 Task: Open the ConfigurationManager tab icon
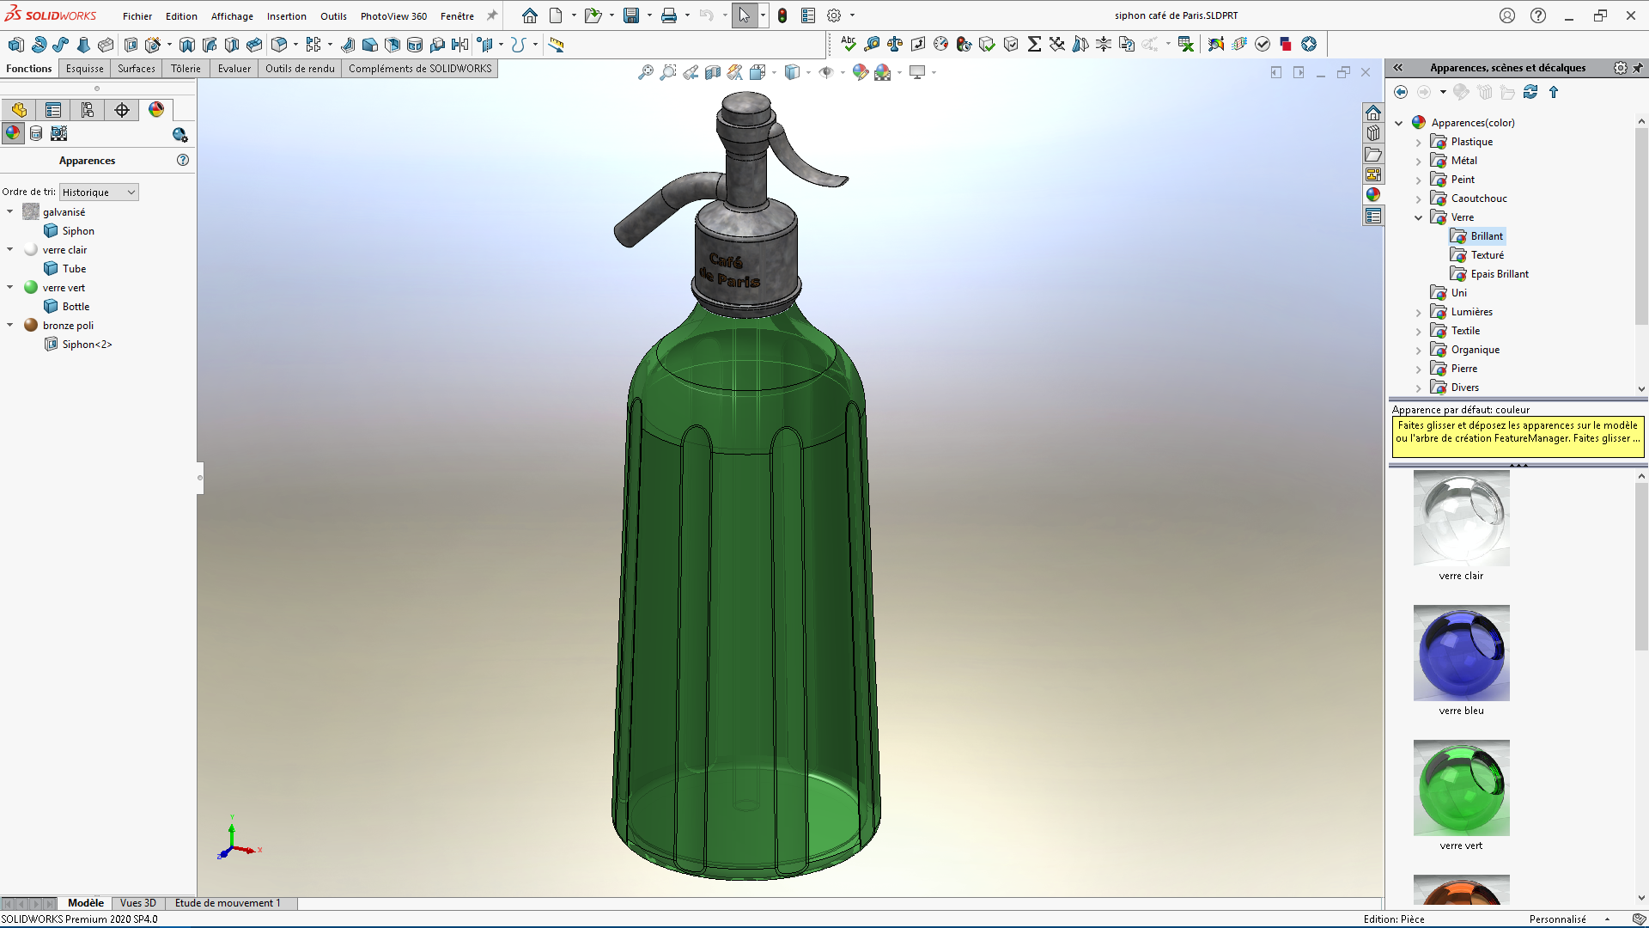[88, 110]
